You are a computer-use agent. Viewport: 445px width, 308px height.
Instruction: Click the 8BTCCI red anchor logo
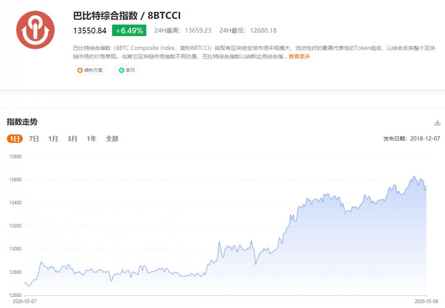point(35,30)
